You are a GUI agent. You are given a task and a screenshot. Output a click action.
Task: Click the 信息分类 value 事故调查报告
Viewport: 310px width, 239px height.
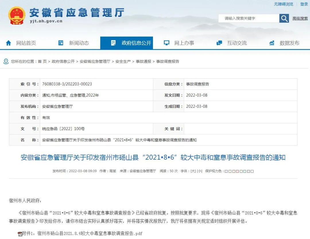tap(197, 84)
